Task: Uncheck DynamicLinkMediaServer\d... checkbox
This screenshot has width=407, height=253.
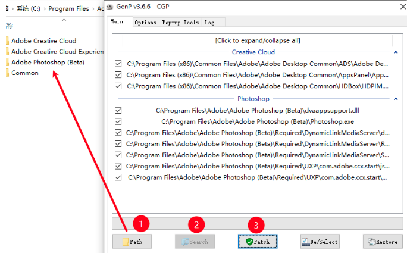Action: pos(118,133)
